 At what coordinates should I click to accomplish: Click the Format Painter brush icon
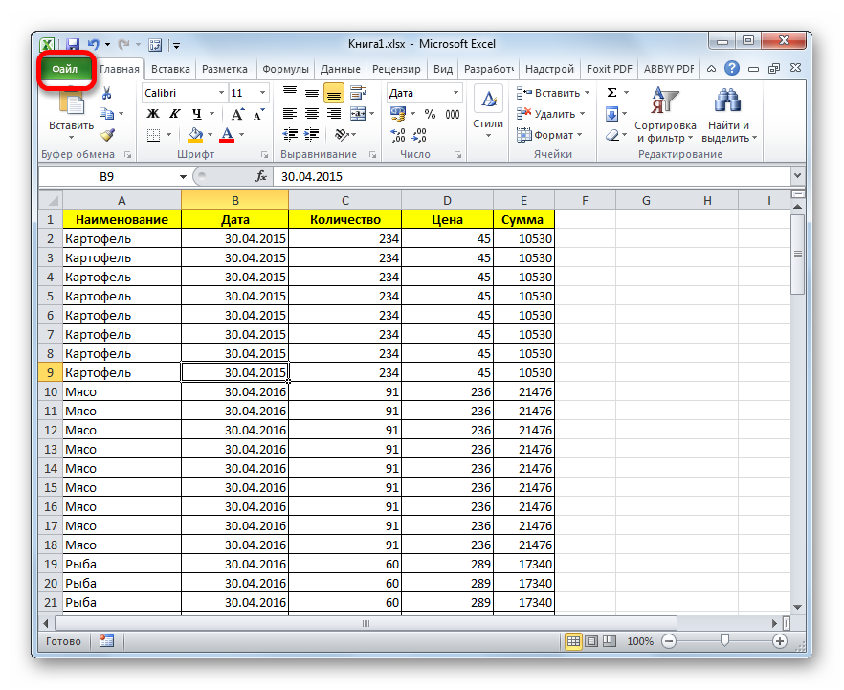pyautogui.click(x=107, y=135)
